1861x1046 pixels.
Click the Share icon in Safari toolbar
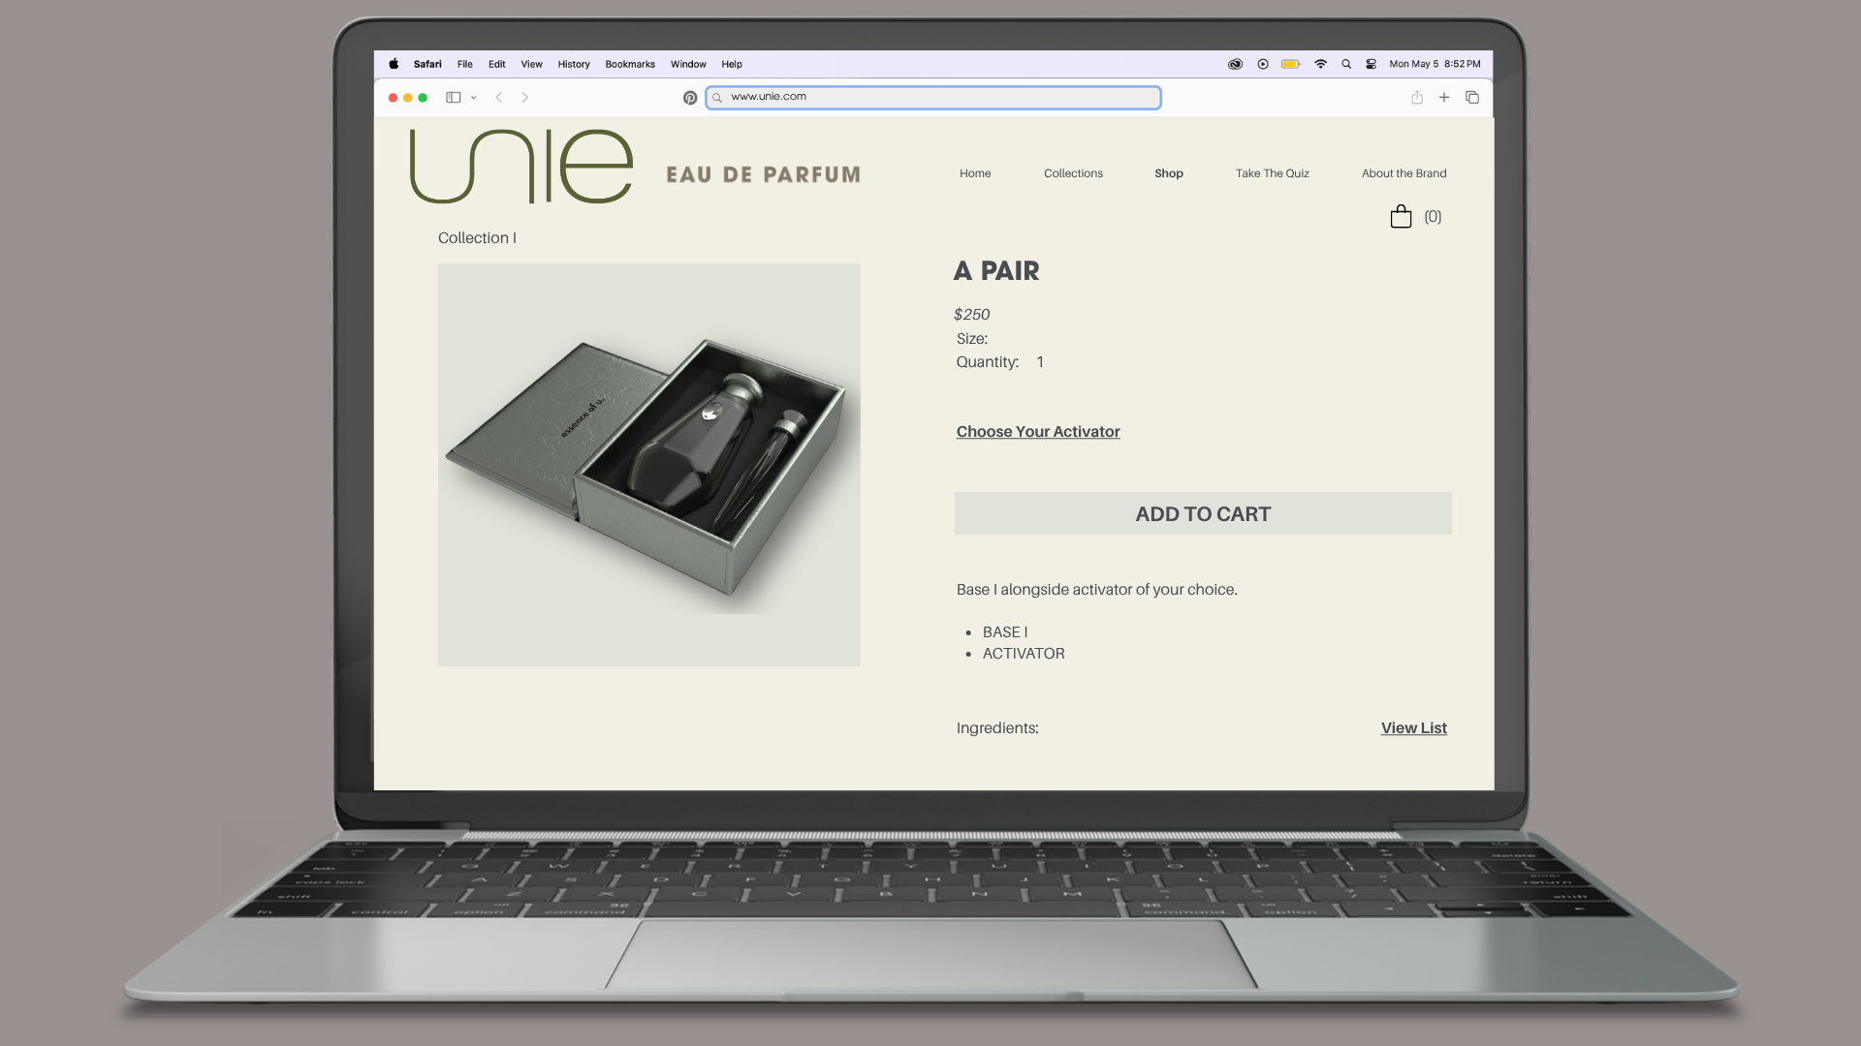1417,97
